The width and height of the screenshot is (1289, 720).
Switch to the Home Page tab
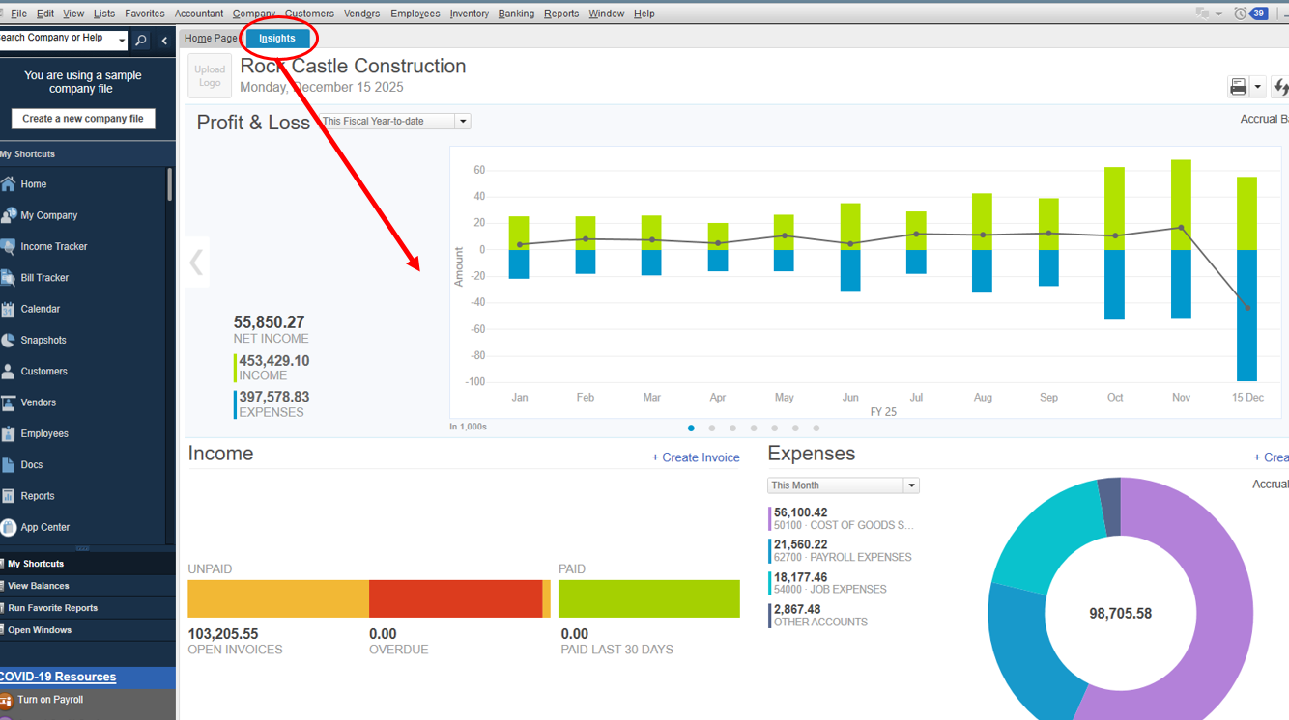(211, 39)
